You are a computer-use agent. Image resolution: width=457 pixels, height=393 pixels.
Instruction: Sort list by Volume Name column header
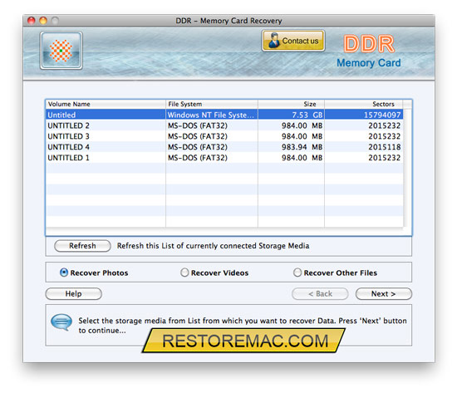106,104
